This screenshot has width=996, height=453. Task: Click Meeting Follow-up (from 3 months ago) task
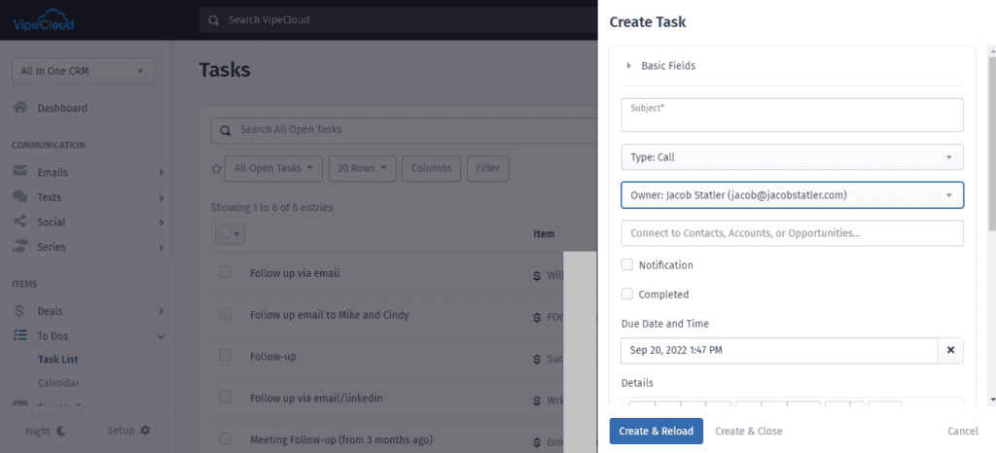[341, 439]
